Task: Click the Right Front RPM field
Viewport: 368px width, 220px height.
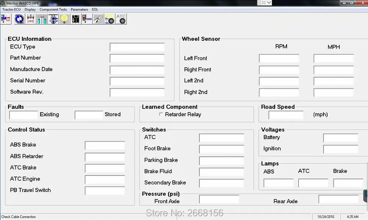Action: pos(279,70)
